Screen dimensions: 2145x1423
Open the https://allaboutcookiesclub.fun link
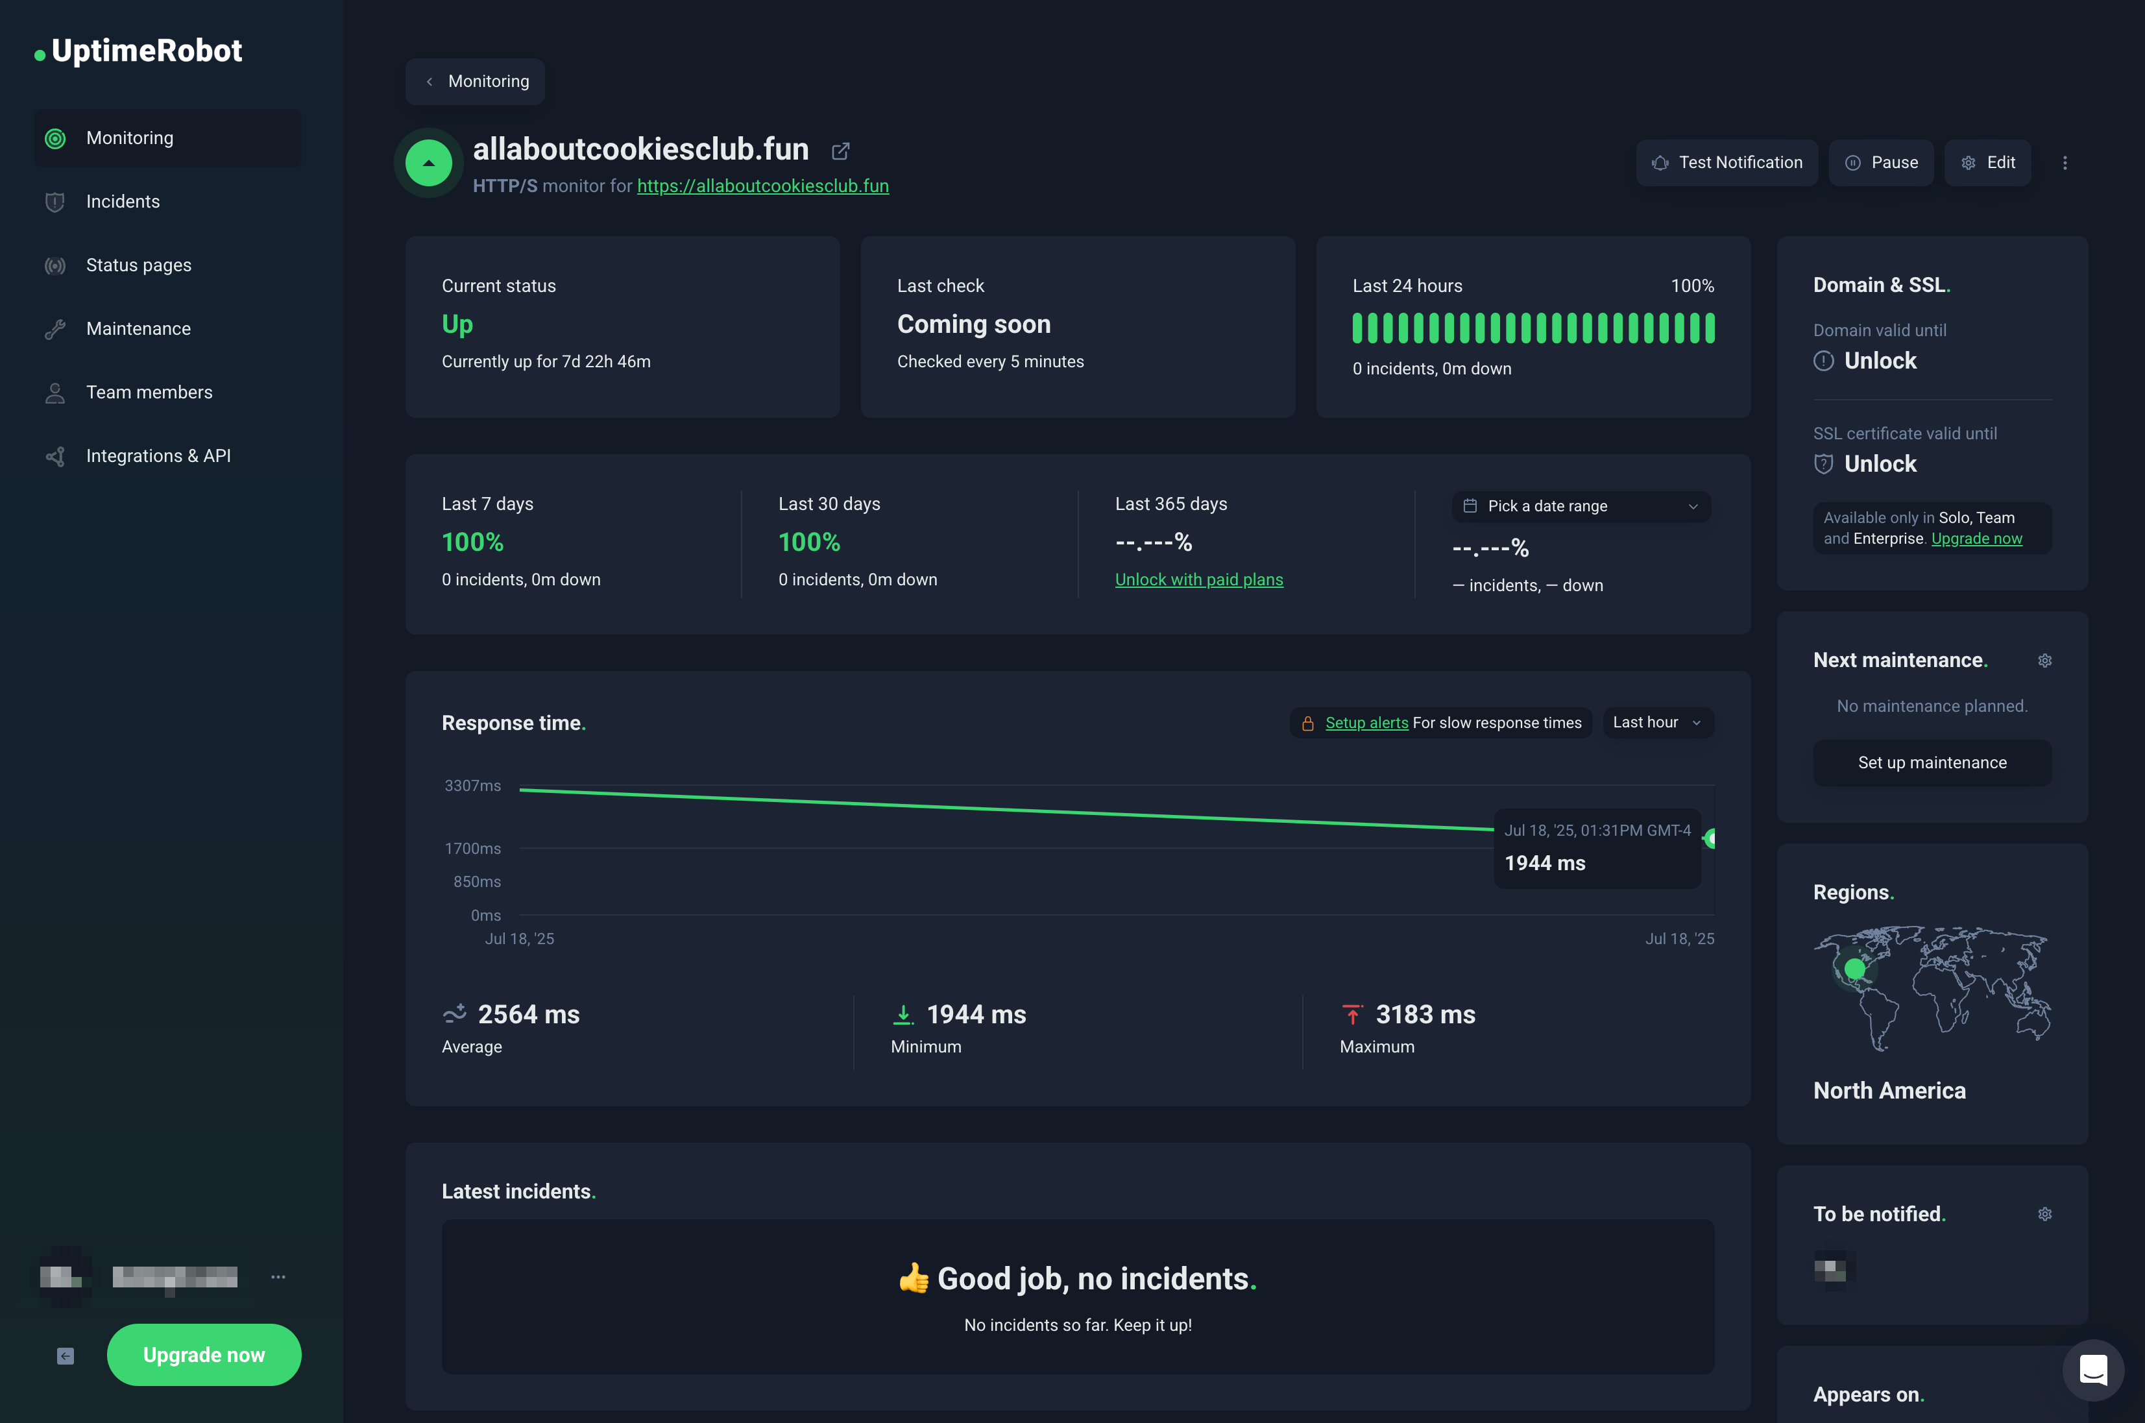point(762,186)
